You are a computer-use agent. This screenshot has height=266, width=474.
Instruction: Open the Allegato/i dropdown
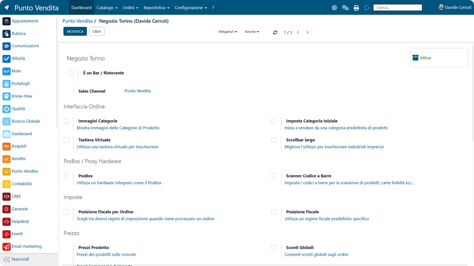pyautogui.click(x=228, y=32)
